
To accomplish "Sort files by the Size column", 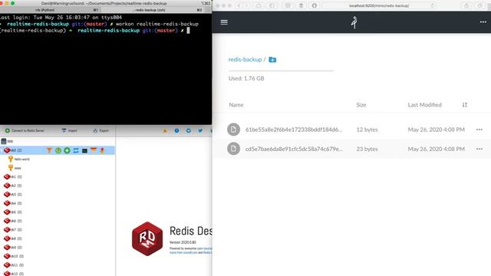I will click(x=361, y=105).
